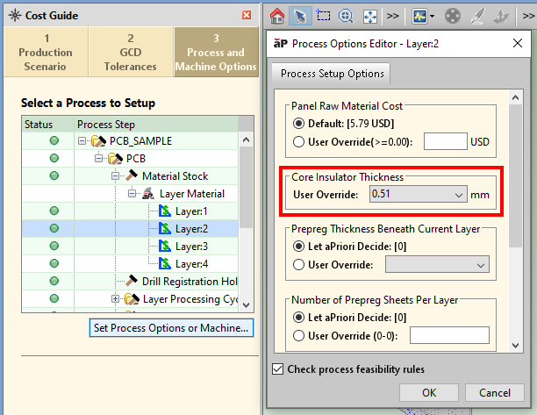Click Layer Material aP icon
537x415 pixels.
click(148, 193)
